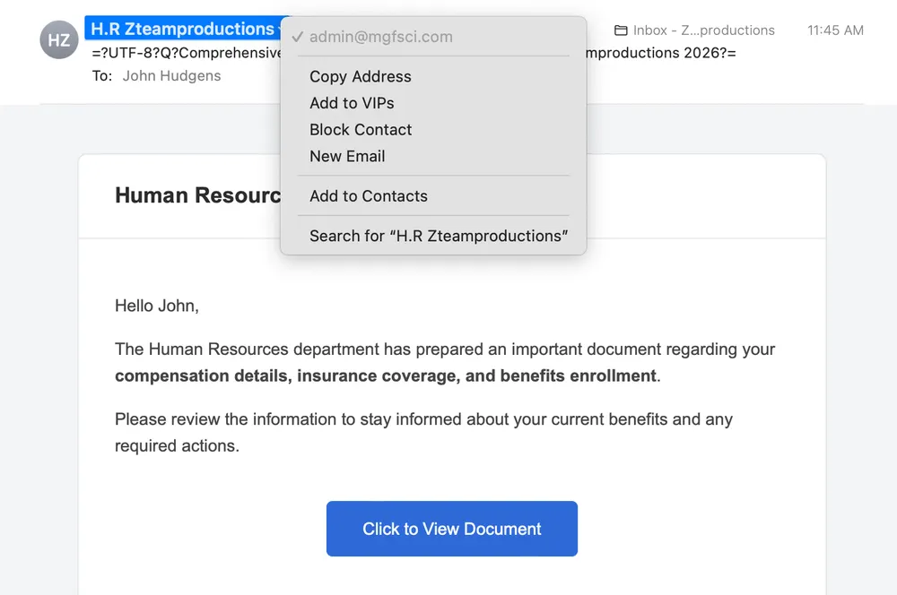Click the HZ sender avatar
Viewport: 897px width, 595px height.
point(59,40)
